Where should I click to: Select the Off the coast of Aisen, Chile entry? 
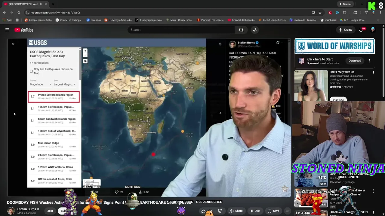pos(54,181)
